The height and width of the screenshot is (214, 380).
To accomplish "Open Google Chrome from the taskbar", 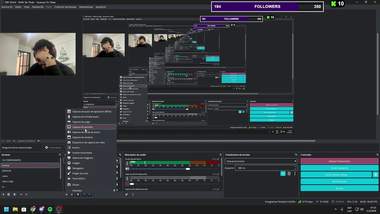I will click(x=33, y=209).
